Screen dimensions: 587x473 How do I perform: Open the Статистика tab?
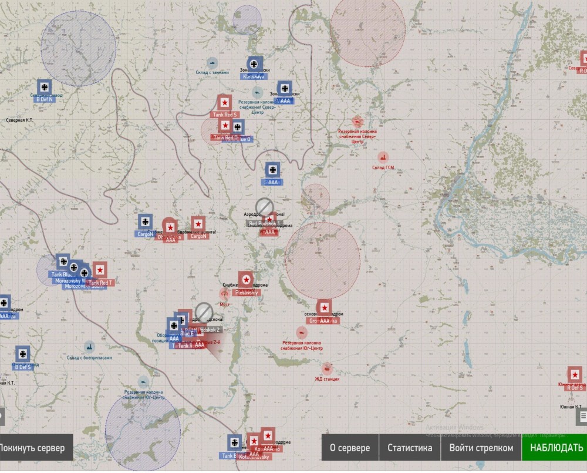[x=410, y=448]
